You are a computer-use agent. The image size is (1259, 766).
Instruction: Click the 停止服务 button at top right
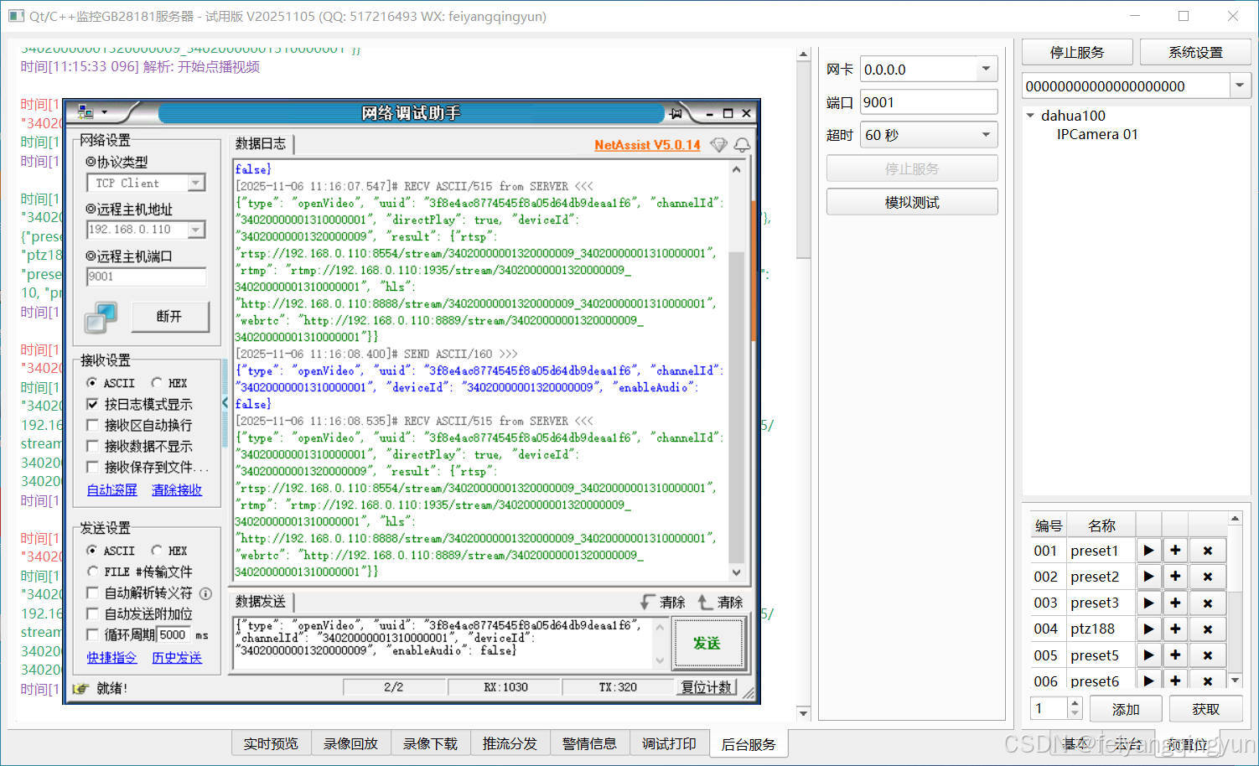pos(1077,52)
